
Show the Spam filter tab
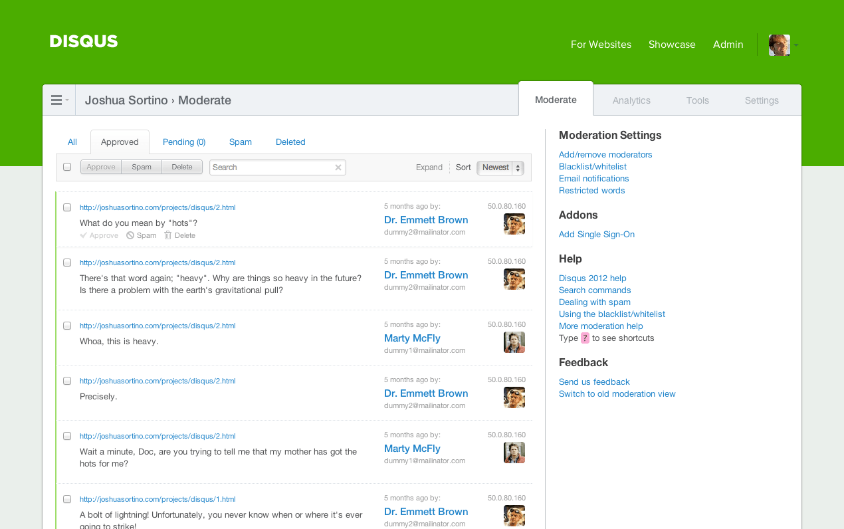[241, 142]
